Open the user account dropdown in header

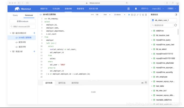pyautogui.click(x=172, y=9)
